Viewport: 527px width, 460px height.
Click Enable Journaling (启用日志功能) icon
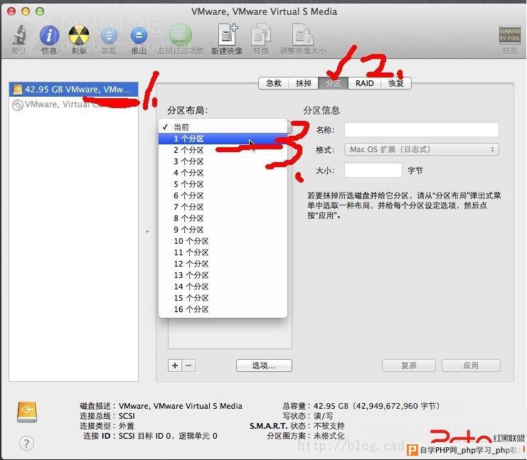point(181,35)
